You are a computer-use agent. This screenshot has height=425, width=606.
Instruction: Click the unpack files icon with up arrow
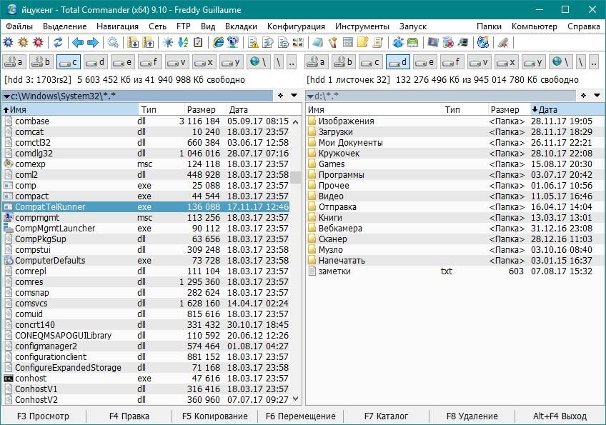pos(149,42)
